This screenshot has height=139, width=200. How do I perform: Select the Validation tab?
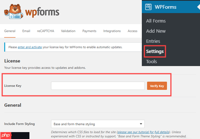pos(68,31)
